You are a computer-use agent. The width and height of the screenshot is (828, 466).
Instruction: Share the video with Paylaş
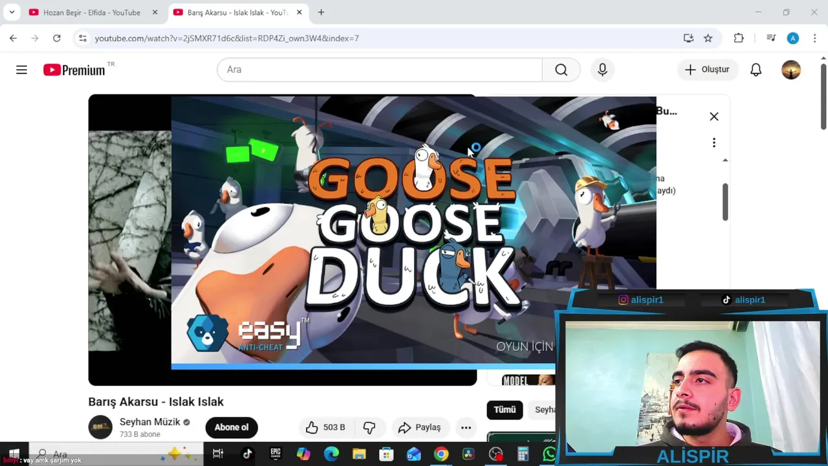click(419, 427)
